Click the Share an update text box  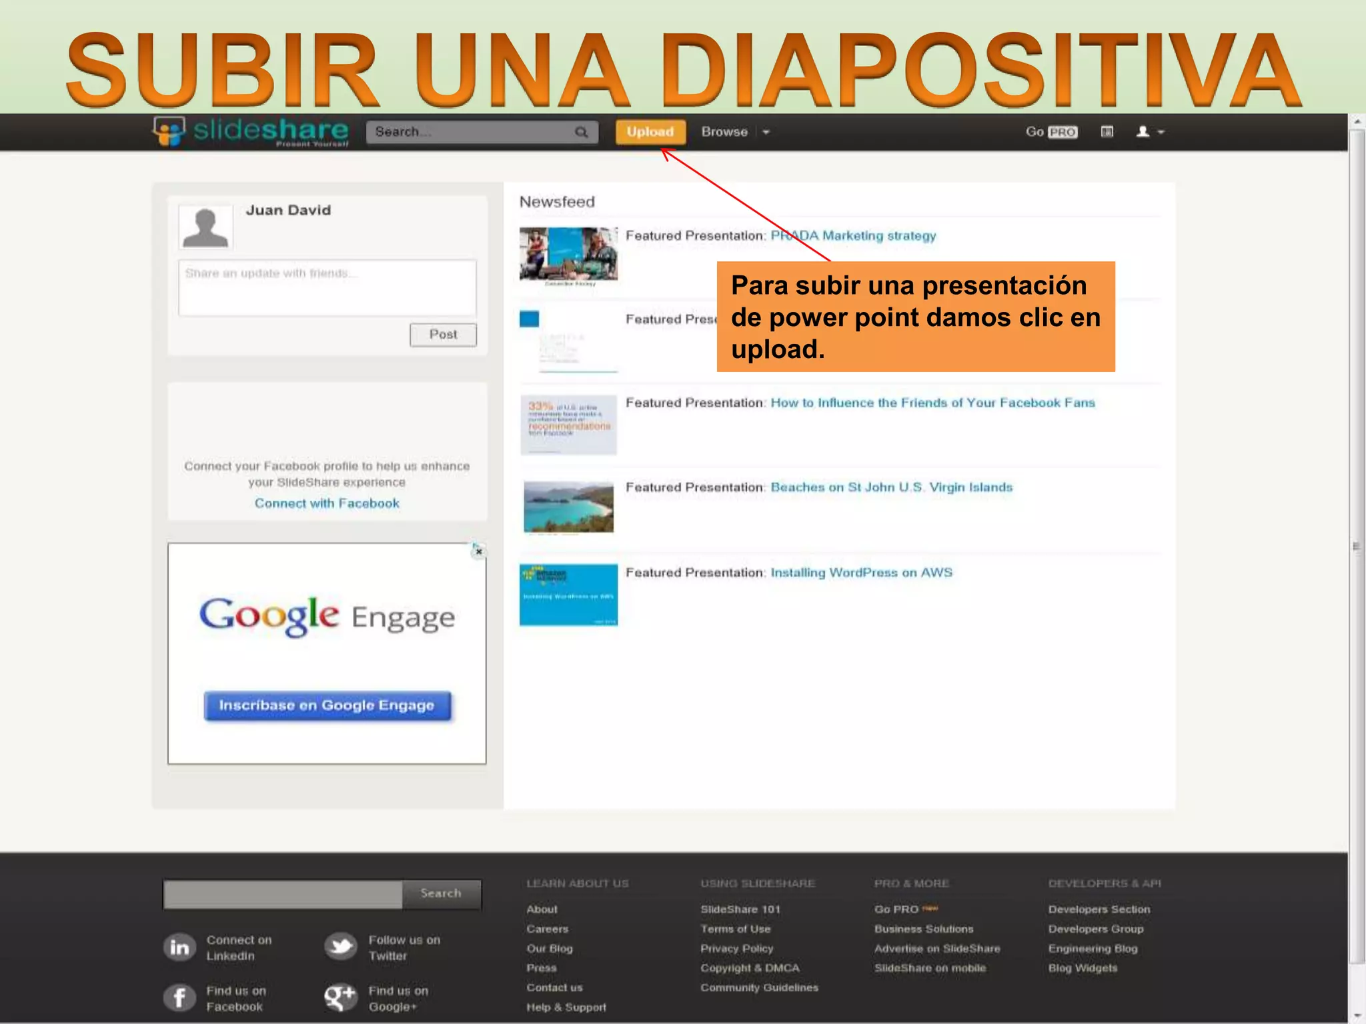point(327,287)
